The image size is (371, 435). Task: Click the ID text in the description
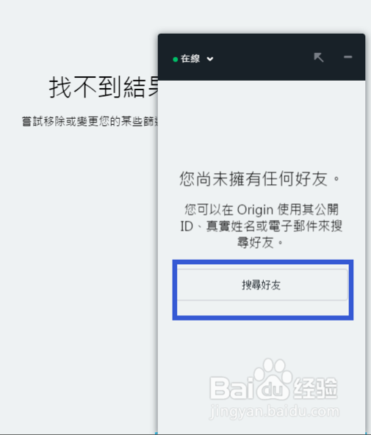(x=187, y=227)
